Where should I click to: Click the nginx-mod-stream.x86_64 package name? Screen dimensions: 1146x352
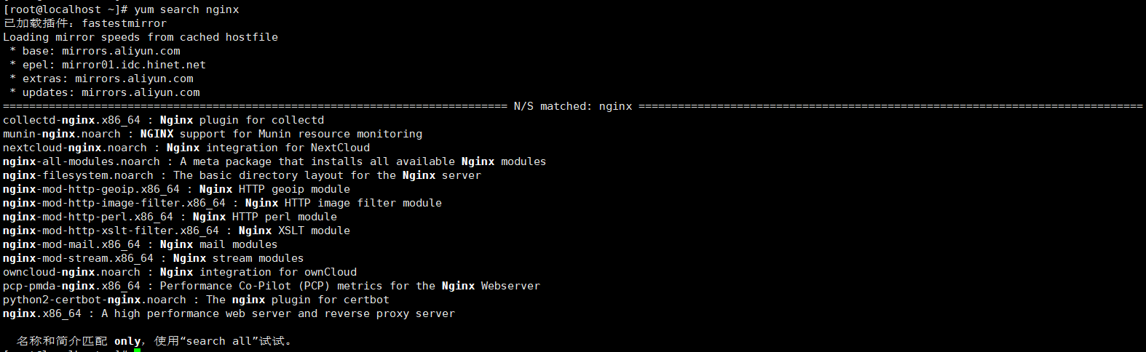tap(78, 258)
